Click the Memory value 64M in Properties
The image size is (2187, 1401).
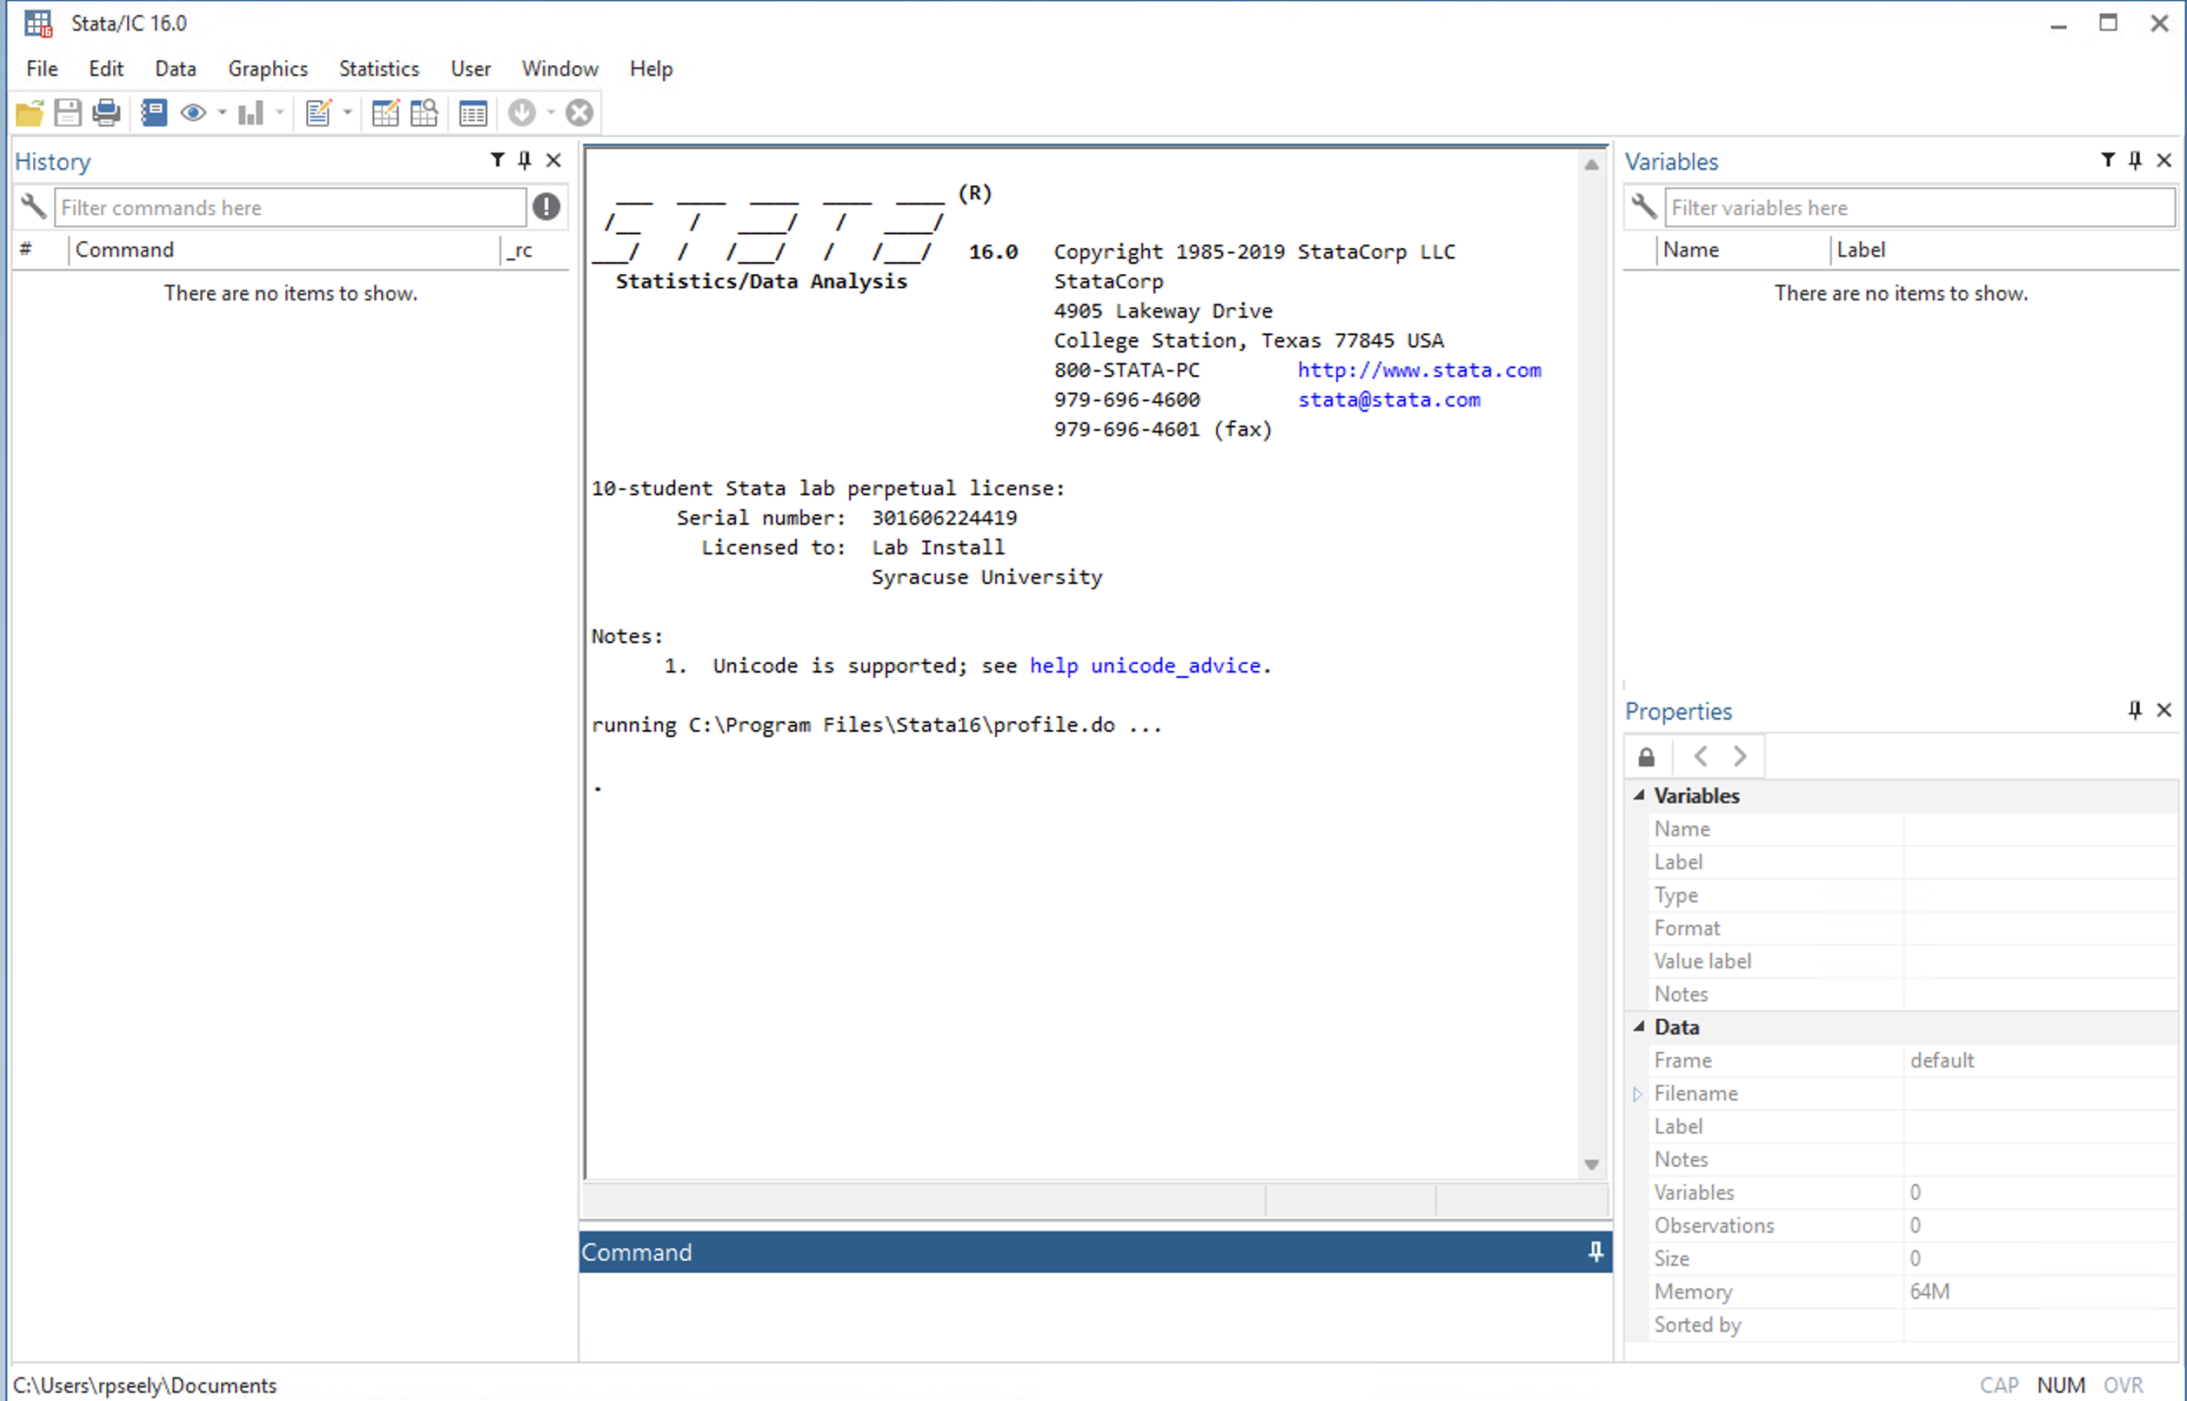(x=1930, y=1292)
